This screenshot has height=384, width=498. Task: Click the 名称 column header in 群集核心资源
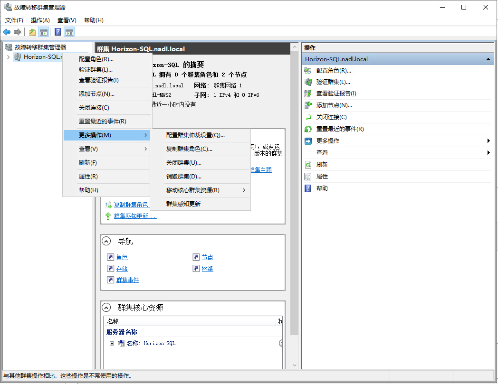tap(190, 321)
